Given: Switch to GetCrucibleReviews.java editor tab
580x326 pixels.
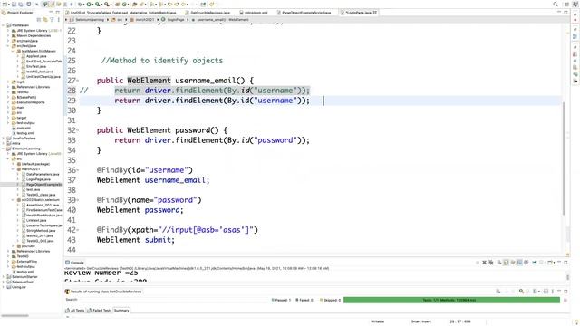Looking at the screenshot, I should click(208, 13).
